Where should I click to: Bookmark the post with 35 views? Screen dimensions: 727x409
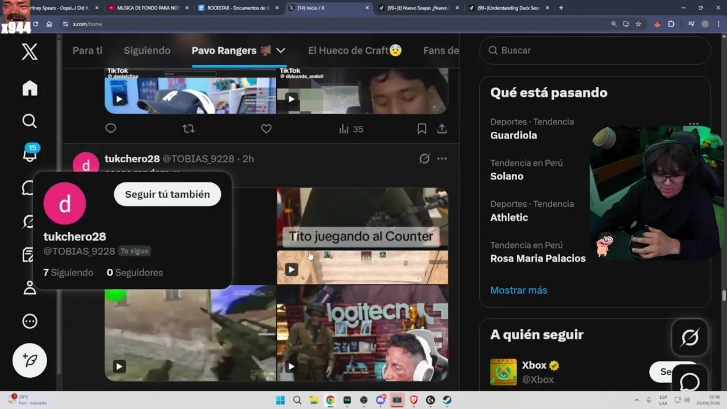tap(421, 129)
